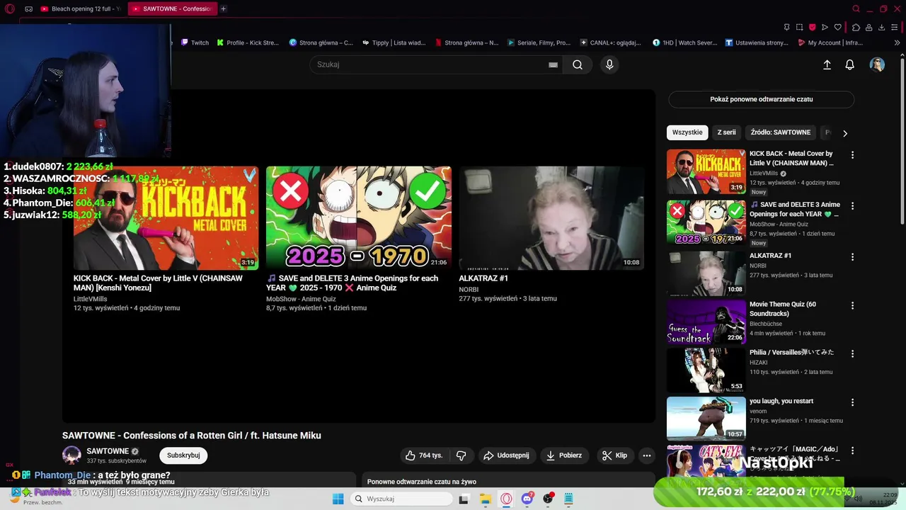Open the Seriale, Filmy, Pro... bookmark
Screen dimensions: 906x510
point(539,42)
